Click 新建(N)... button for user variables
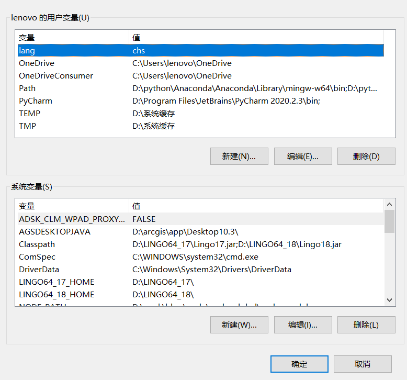Viewport: 407px width, 380px height. (x=239, y=156)
